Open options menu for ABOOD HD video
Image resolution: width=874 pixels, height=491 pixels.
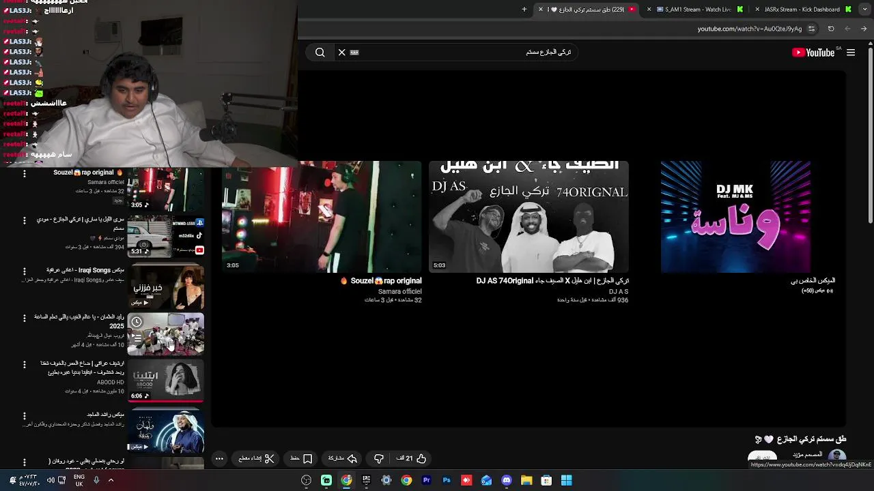pos(25,364)
